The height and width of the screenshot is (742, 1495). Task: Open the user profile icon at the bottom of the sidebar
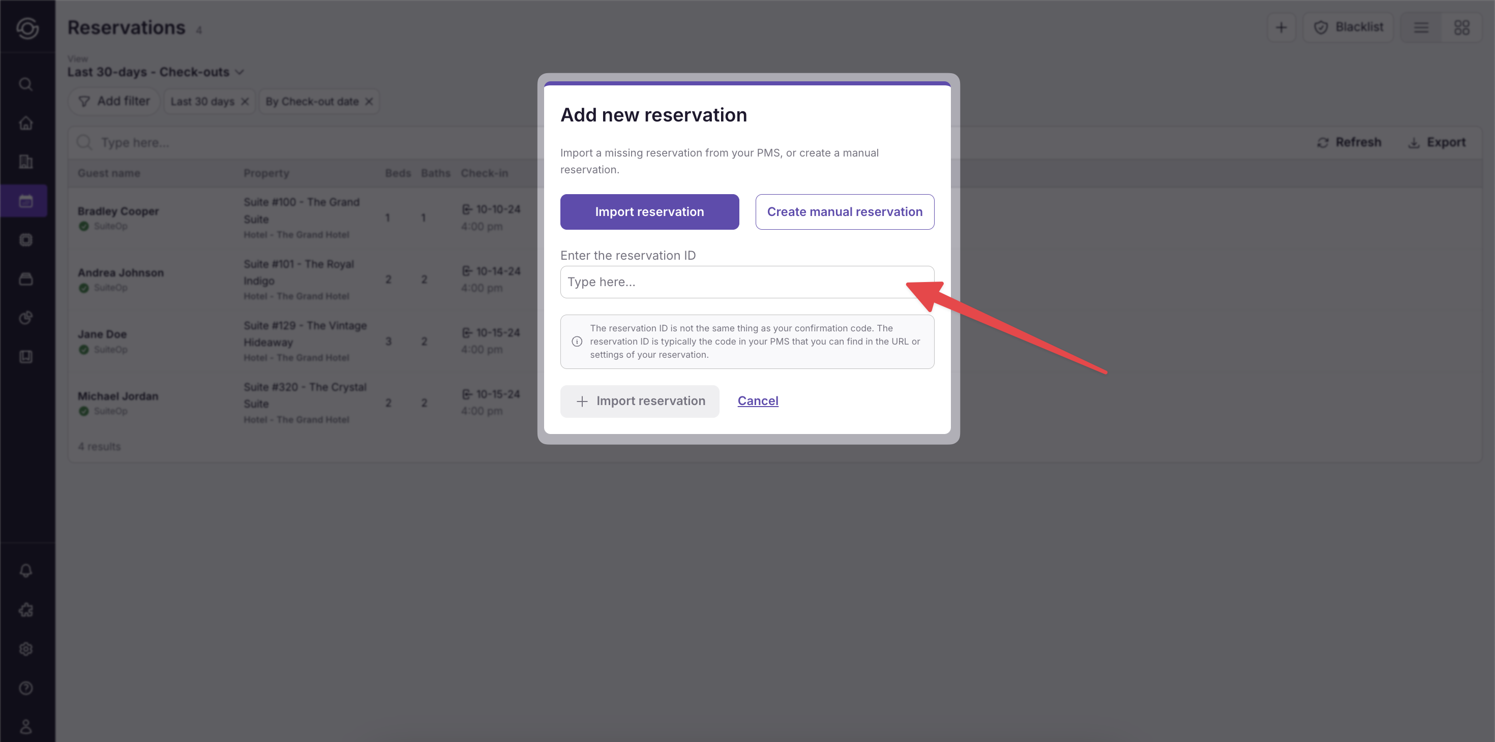pos(25,726)
